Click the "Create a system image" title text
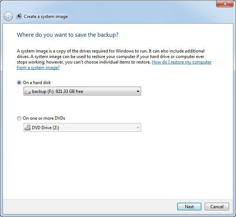The height and width of the screenshot is (217, 236). [46, 17]
